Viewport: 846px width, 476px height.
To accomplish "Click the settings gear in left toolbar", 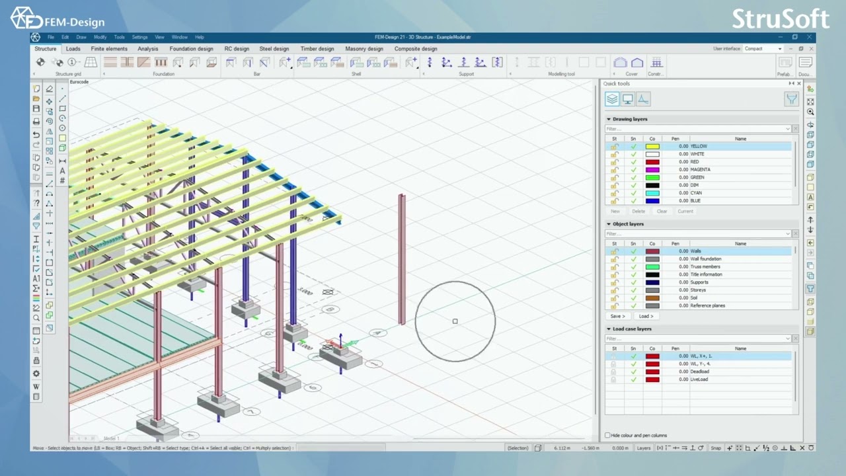I will click(36, 374).
